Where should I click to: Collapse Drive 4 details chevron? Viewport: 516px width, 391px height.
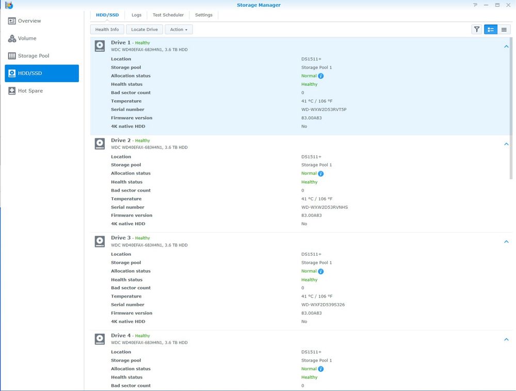pyautogui.click(x=506, y=339)
